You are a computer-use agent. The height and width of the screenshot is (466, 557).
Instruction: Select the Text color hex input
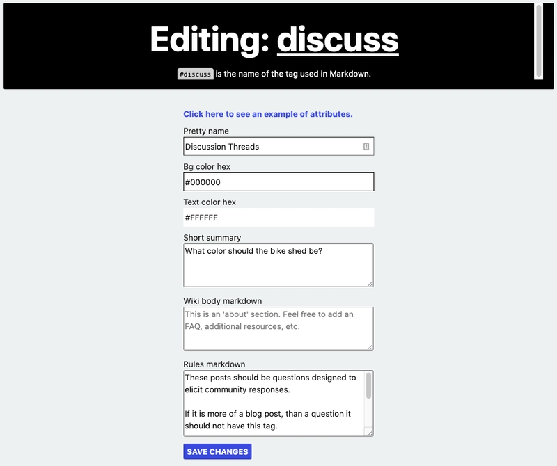coord(278,218)
